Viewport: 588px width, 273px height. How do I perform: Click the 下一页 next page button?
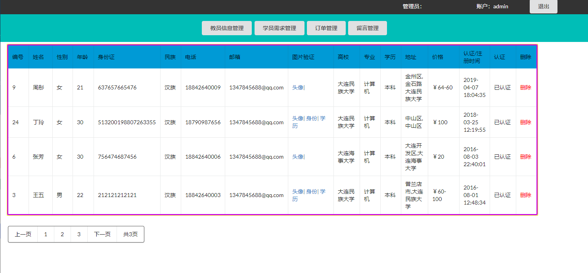coord(102,234)
